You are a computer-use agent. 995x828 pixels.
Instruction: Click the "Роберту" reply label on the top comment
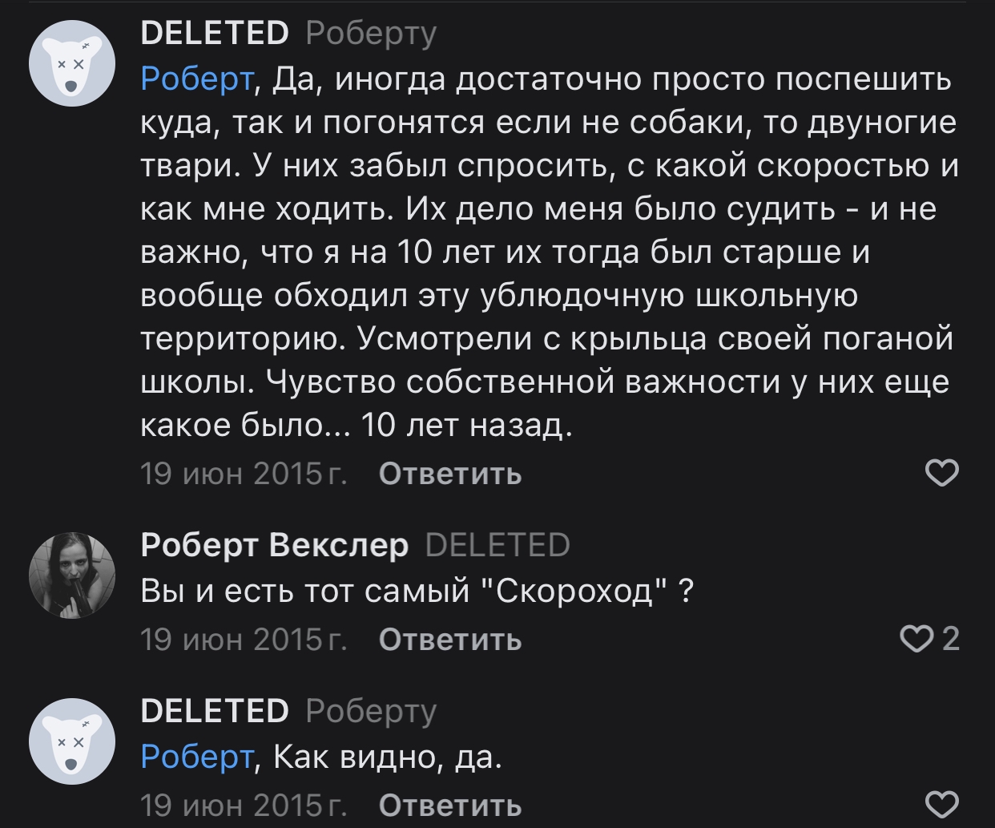pyautogui.click(x=371, y=34)
